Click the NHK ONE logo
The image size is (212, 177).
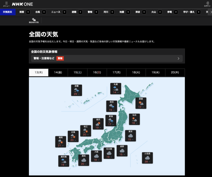(23, 4)
